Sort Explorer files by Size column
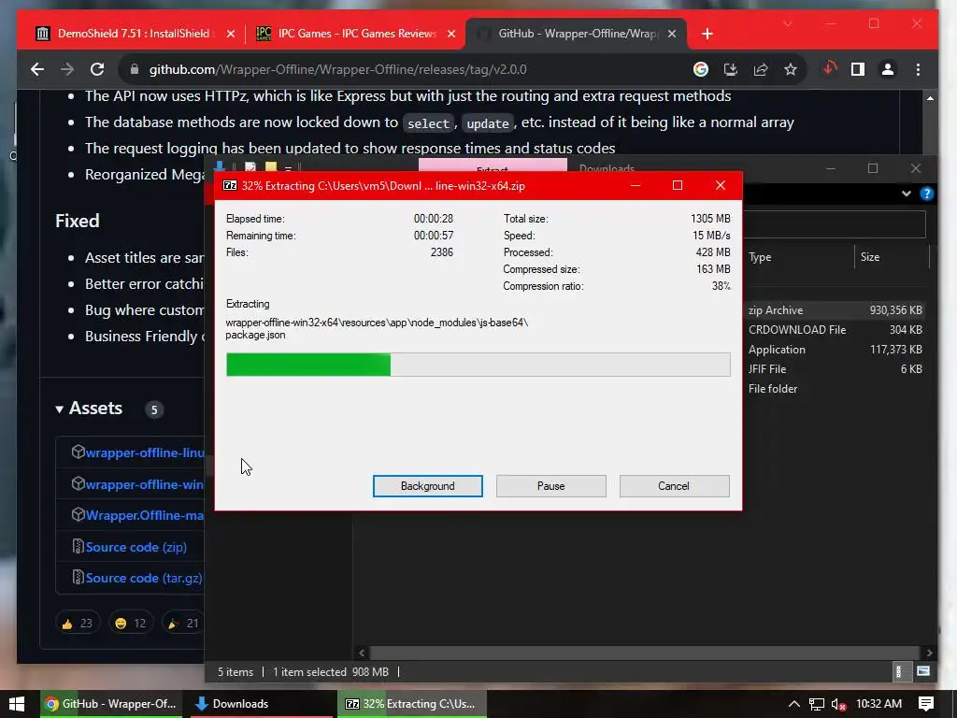 [893, 257]
